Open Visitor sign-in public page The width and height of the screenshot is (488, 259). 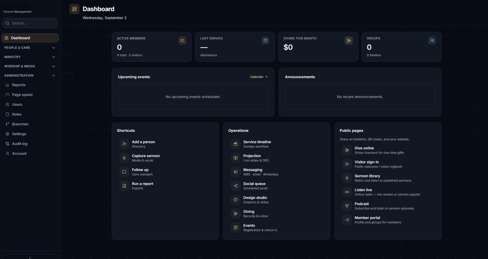tap(388, 164)
